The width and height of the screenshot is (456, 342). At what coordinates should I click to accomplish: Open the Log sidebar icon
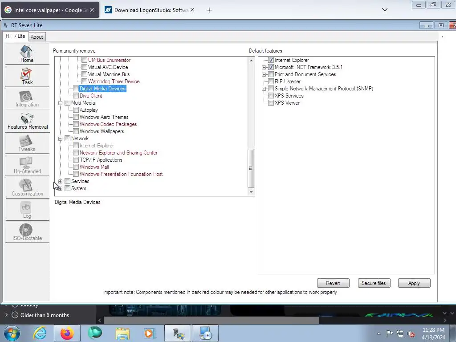tap(27, 210)
